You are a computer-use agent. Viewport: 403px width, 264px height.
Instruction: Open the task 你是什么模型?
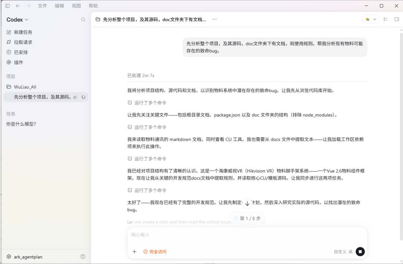(21, 124)
